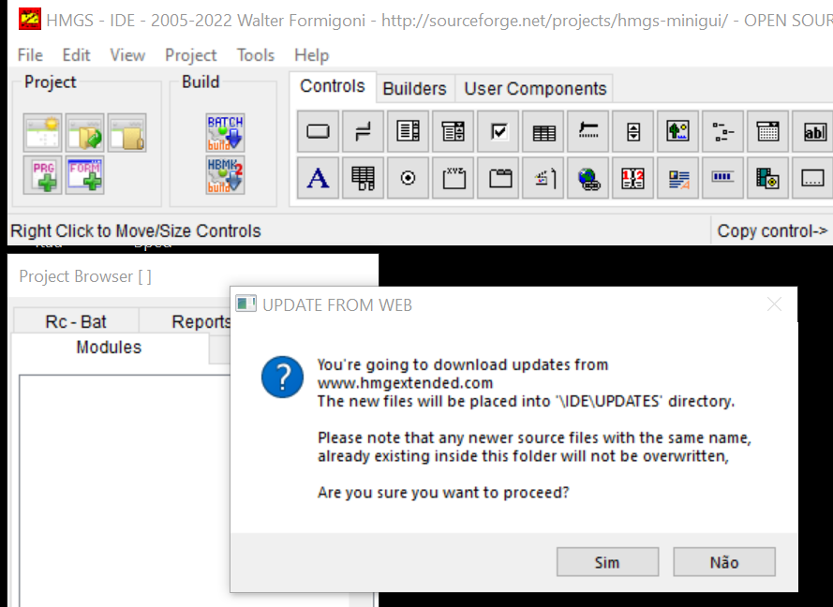Viewport: 833px width, 607px height.
Task: Select the animate box icon after Tab control
Action: point(543,178)
